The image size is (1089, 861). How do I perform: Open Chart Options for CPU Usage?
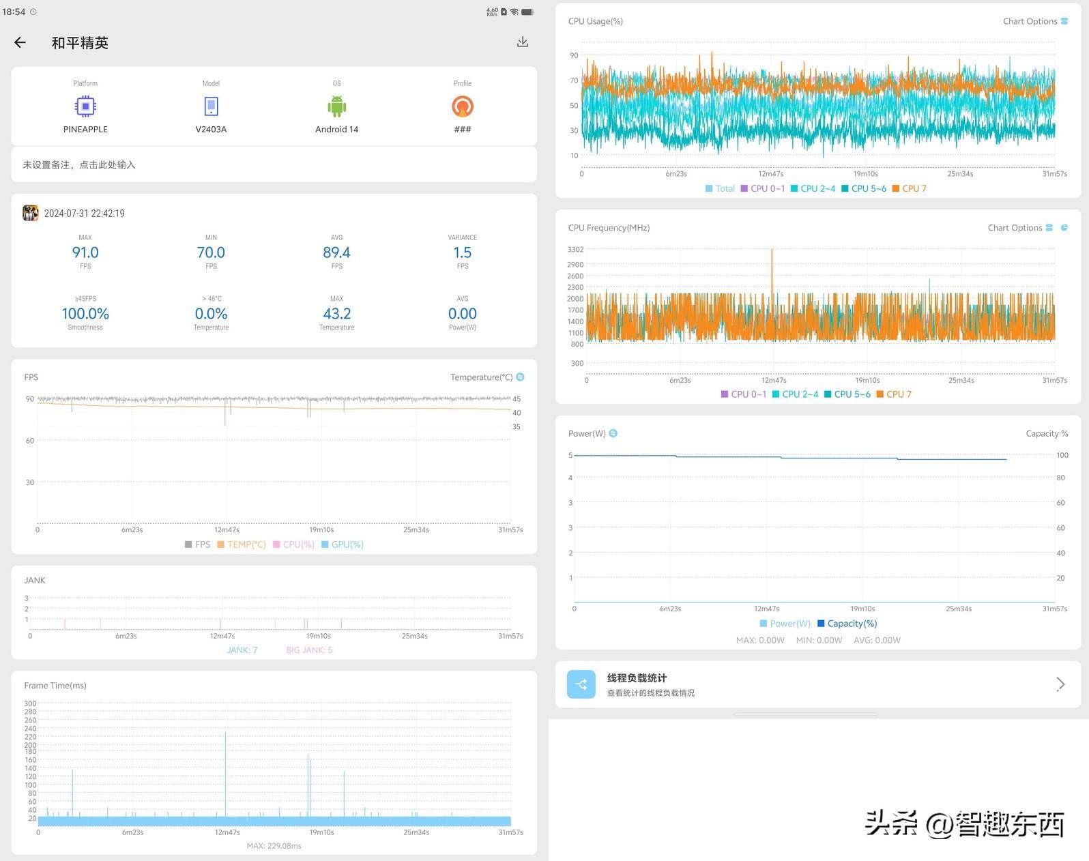(1034, 21)
